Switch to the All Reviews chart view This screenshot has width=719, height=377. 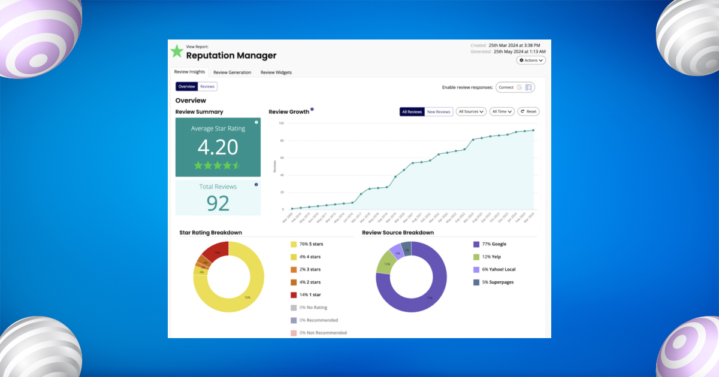click(412, 111)
